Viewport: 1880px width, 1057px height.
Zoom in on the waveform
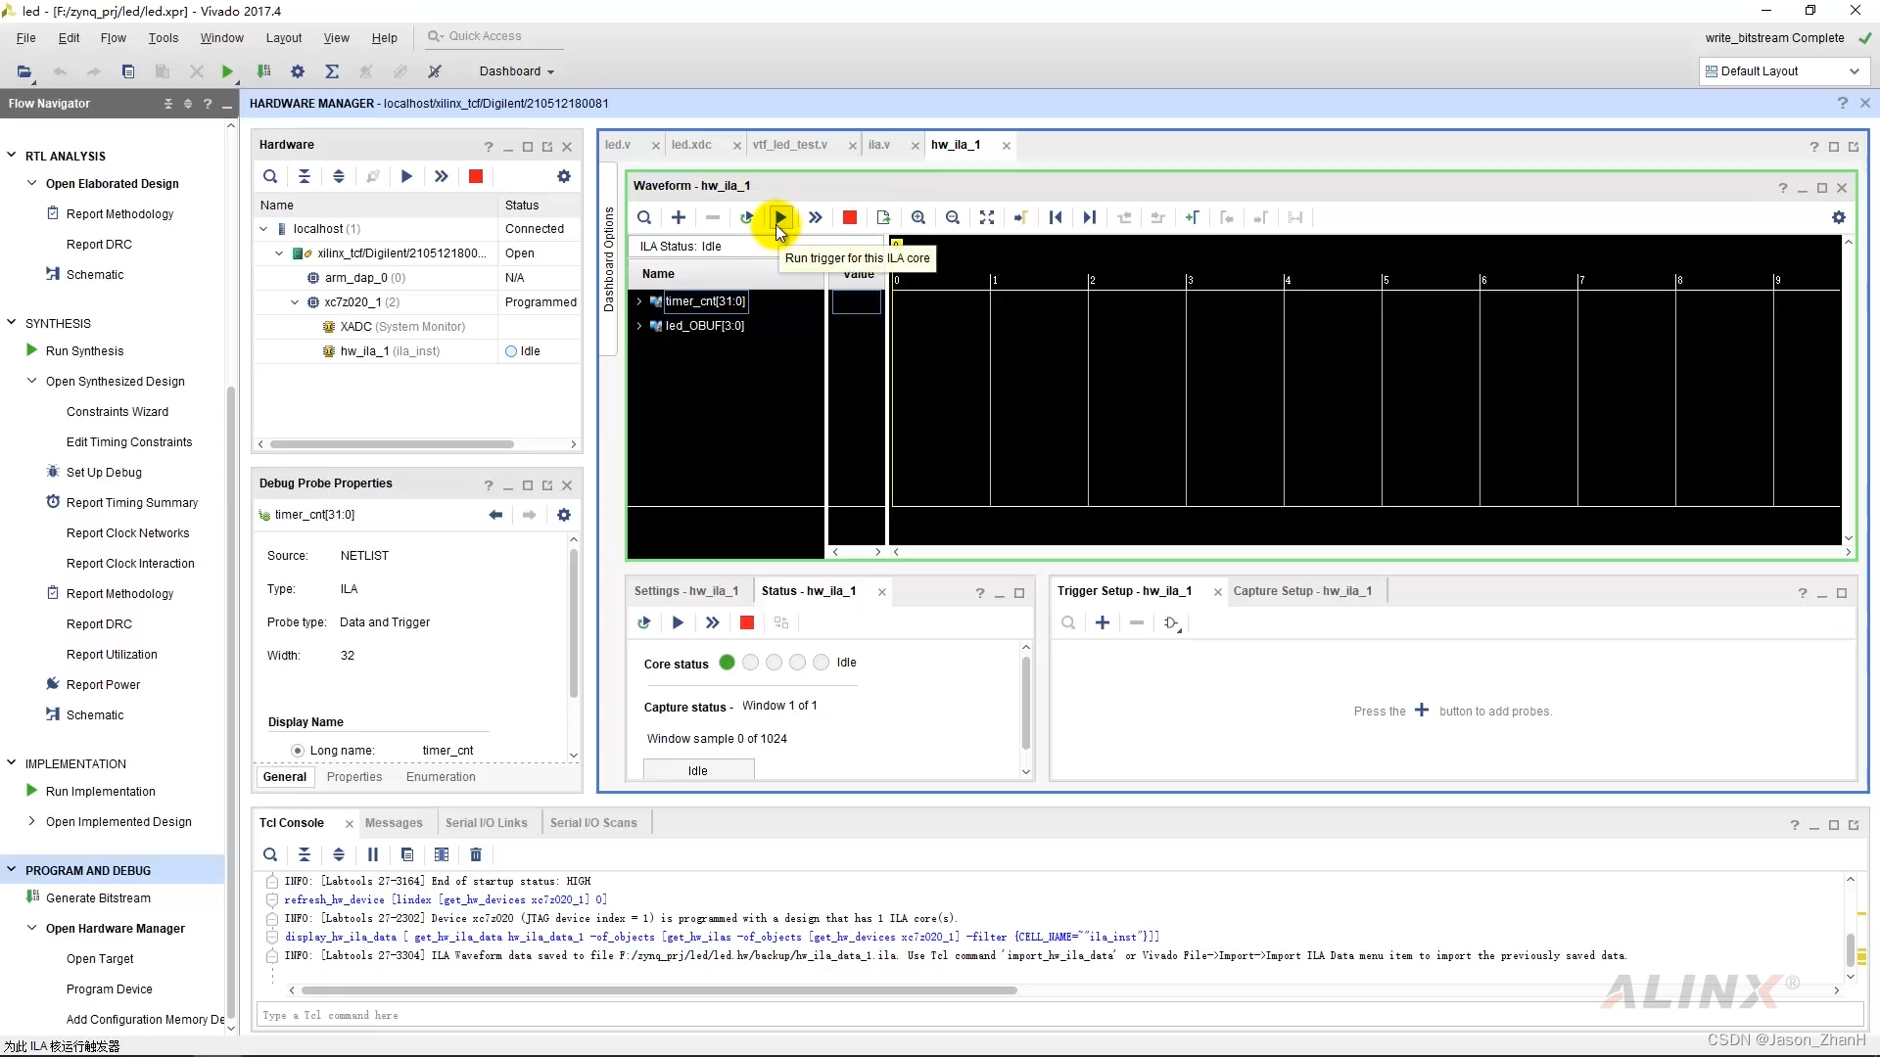[918, 217]
